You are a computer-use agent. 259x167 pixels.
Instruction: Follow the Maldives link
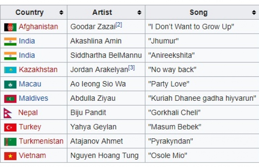click(33, 98)
